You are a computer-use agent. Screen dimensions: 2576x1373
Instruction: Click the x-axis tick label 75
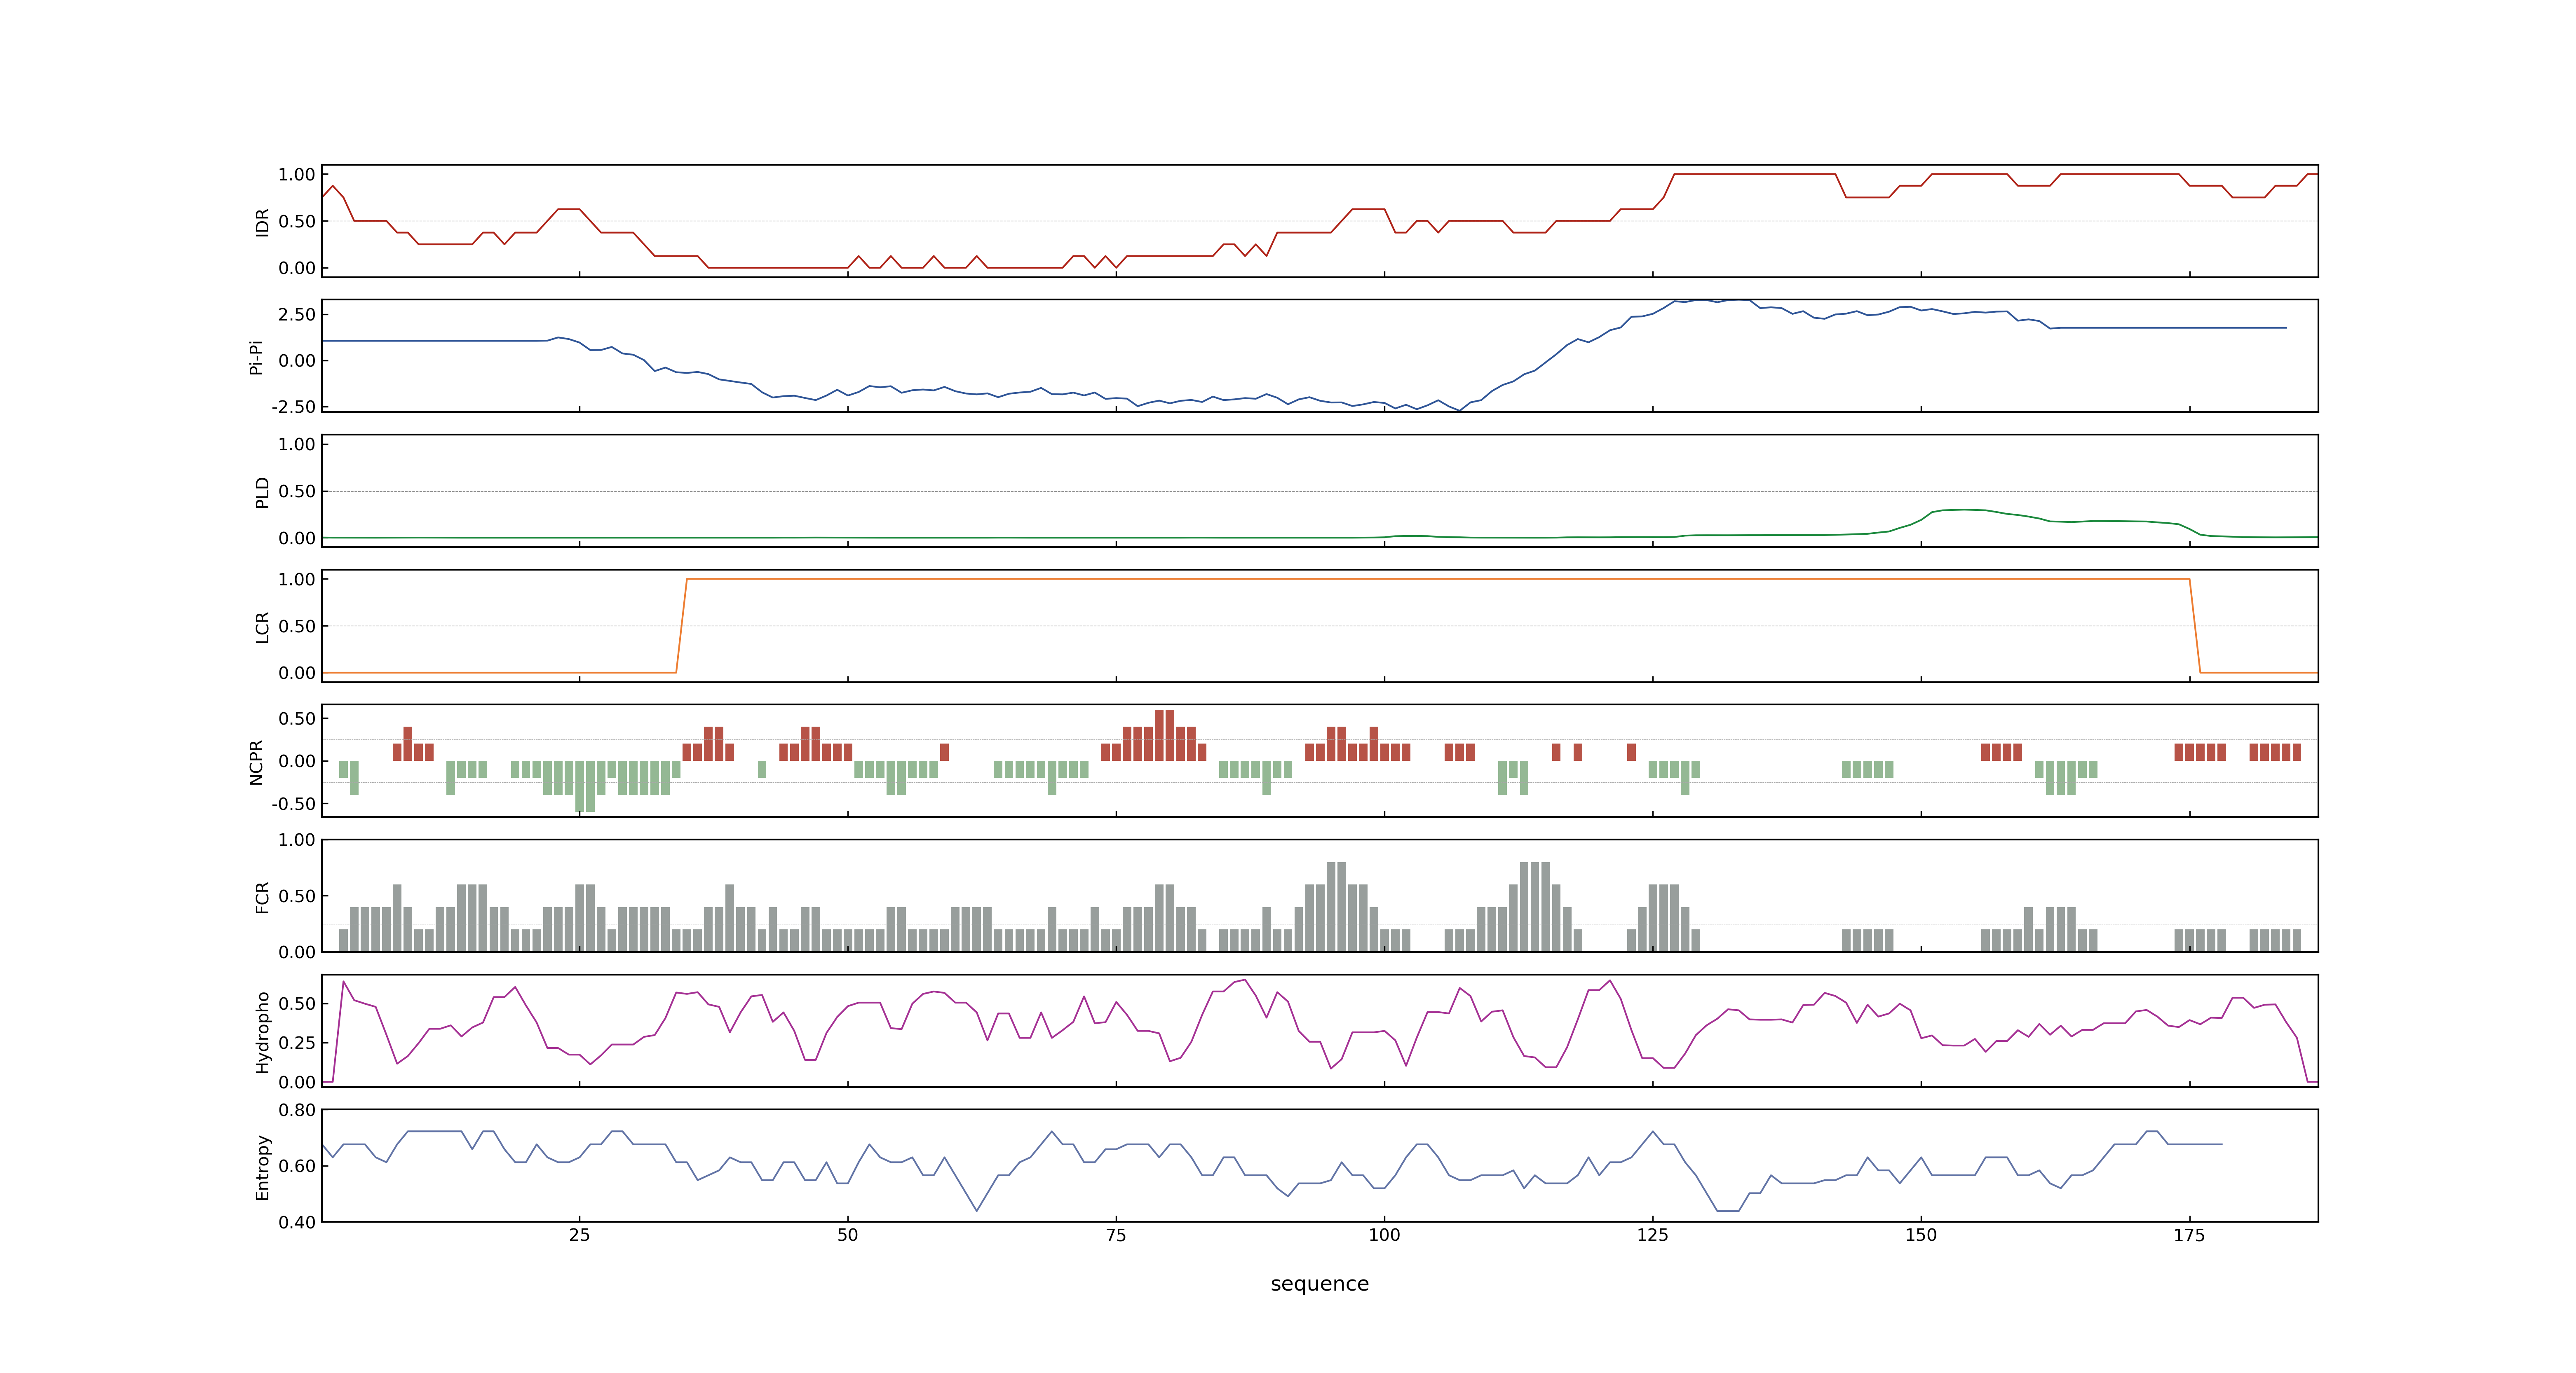point(1116,1235)
